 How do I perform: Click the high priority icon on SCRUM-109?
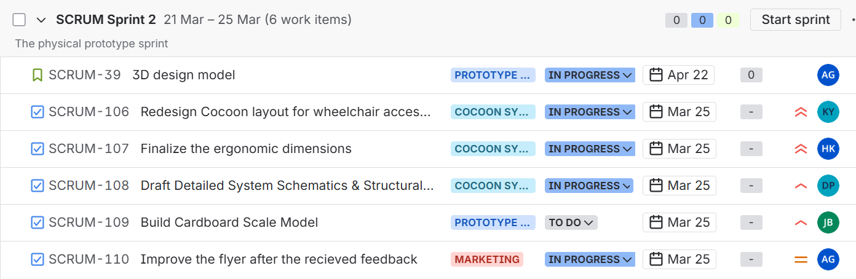801,223
